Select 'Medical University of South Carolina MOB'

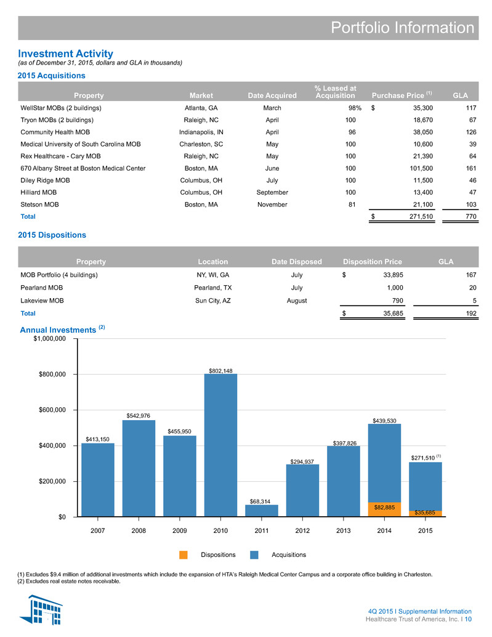pos(81,144)
